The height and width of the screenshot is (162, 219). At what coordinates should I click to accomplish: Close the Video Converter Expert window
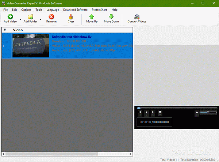coord(214,3)
